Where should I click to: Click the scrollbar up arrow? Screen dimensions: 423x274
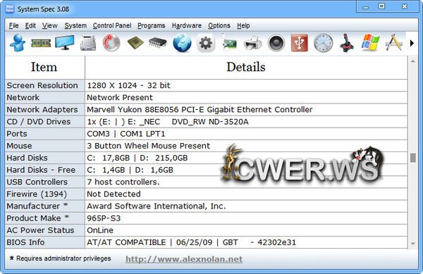coord(412,61)
